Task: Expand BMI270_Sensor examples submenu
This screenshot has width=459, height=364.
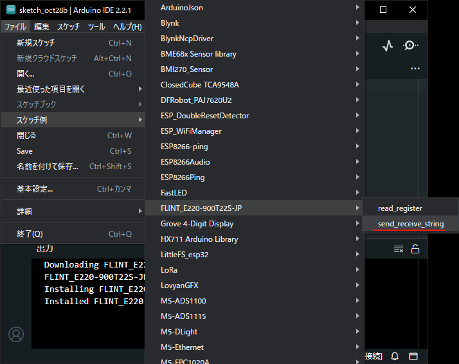Action: [255, 69]
